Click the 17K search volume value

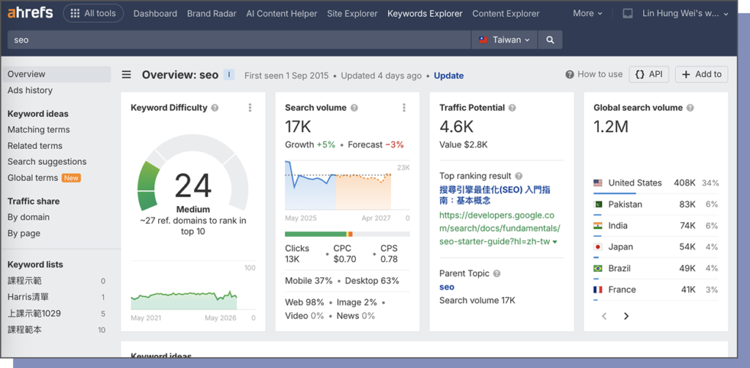coord(298,127)
